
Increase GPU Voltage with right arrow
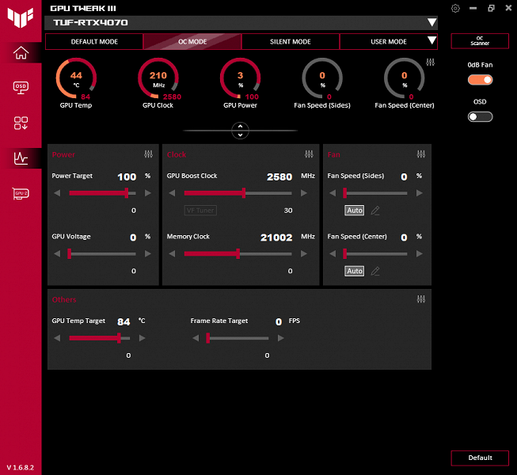(148, 253)
